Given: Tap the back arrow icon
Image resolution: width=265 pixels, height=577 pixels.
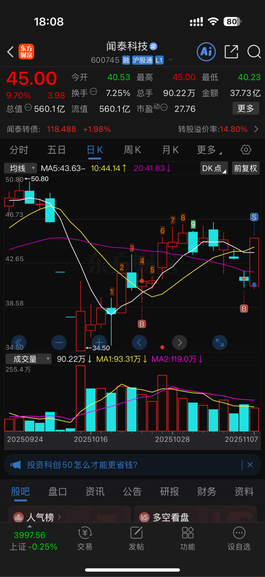Looking at the screenshot, I should click(10, 52).
